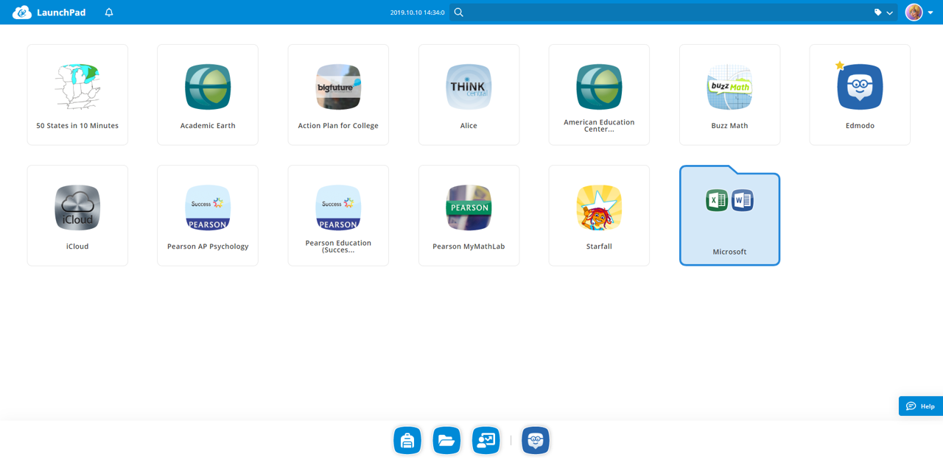Click the teacher presentation icon in dock

tap(486, 440)
